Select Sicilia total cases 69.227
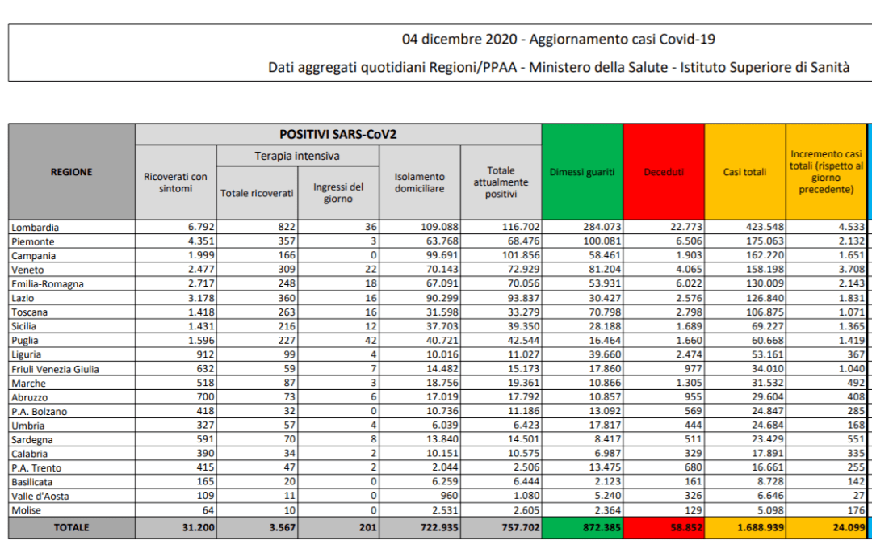Image resolution: width=872 pixels, height=545 pixels. click(x=768, y=326)
